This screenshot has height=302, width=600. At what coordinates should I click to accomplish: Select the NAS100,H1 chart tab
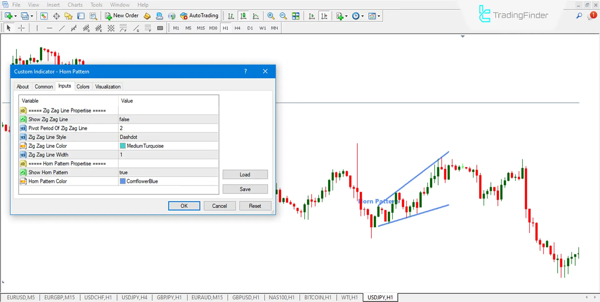pyautogui.click(x=281, y=297)
